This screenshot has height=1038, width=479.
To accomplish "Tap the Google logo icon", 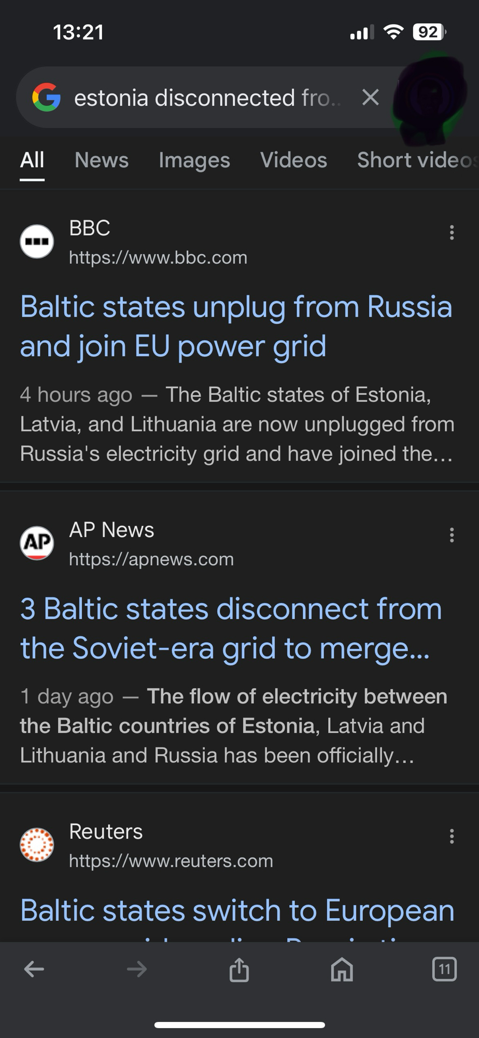I will [x=47, y=98].
